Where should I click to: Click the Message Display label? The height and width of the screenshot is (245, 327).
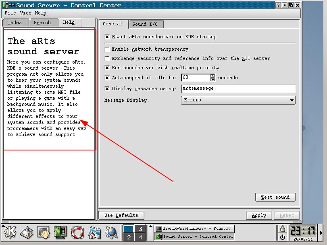coord(127,100)
